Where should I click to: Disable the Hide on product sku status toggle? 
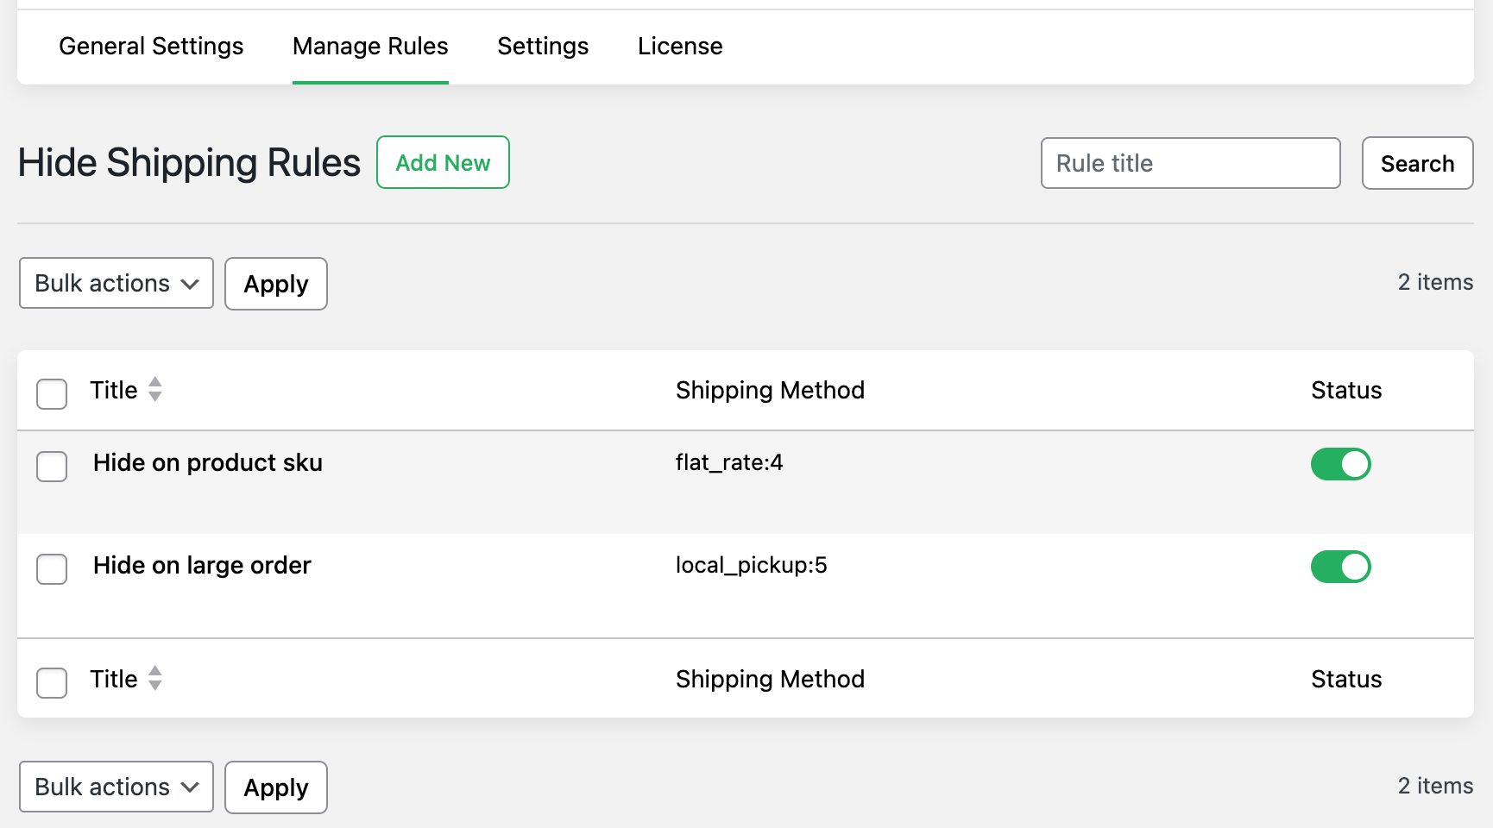1341,464
